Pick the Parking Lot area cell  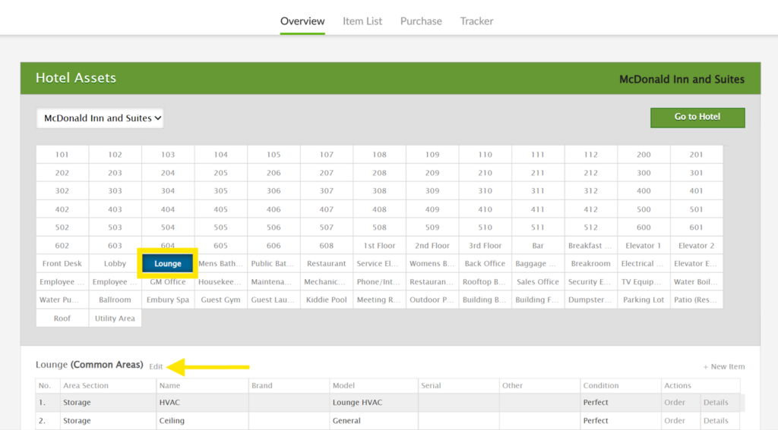644,300
